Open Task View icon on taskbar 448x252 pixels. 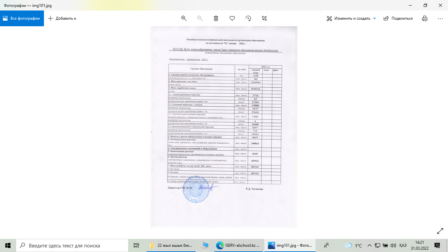tap(136, 245)
